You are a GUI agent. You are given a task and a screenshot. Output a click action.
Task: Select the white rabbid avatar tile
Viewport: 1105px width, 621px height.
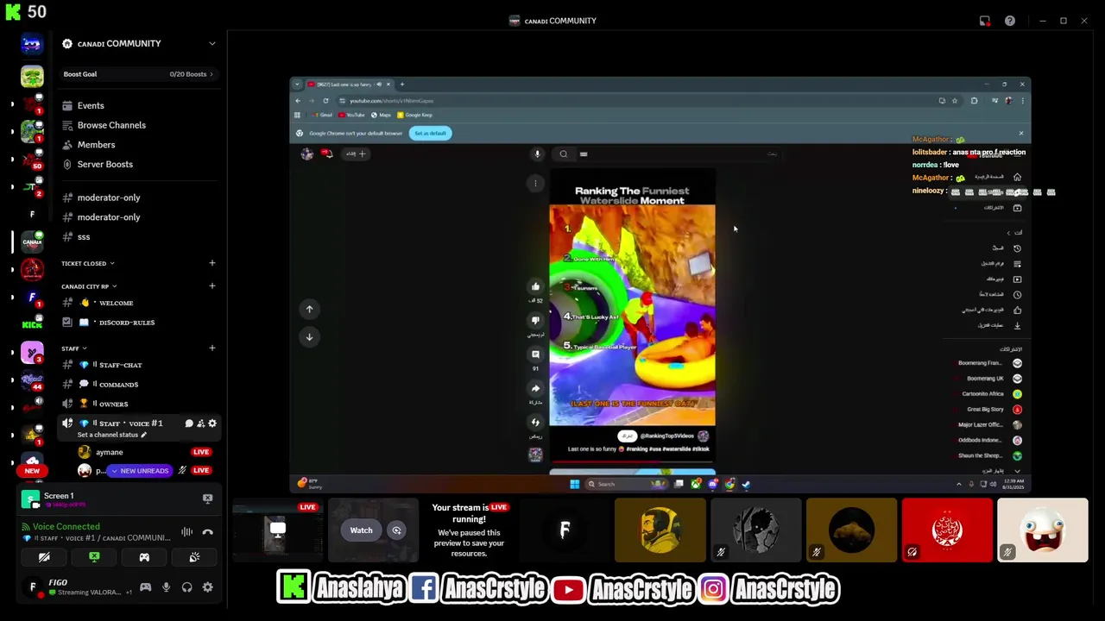1043,530
